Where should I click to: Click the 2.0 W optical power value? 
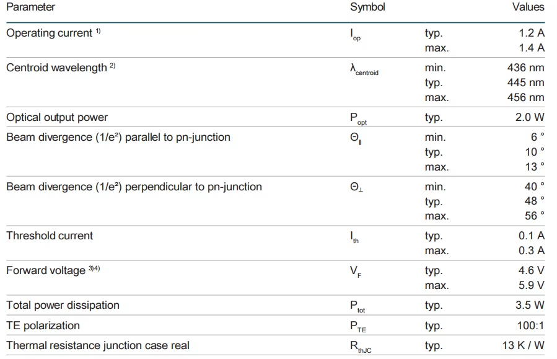530,117
